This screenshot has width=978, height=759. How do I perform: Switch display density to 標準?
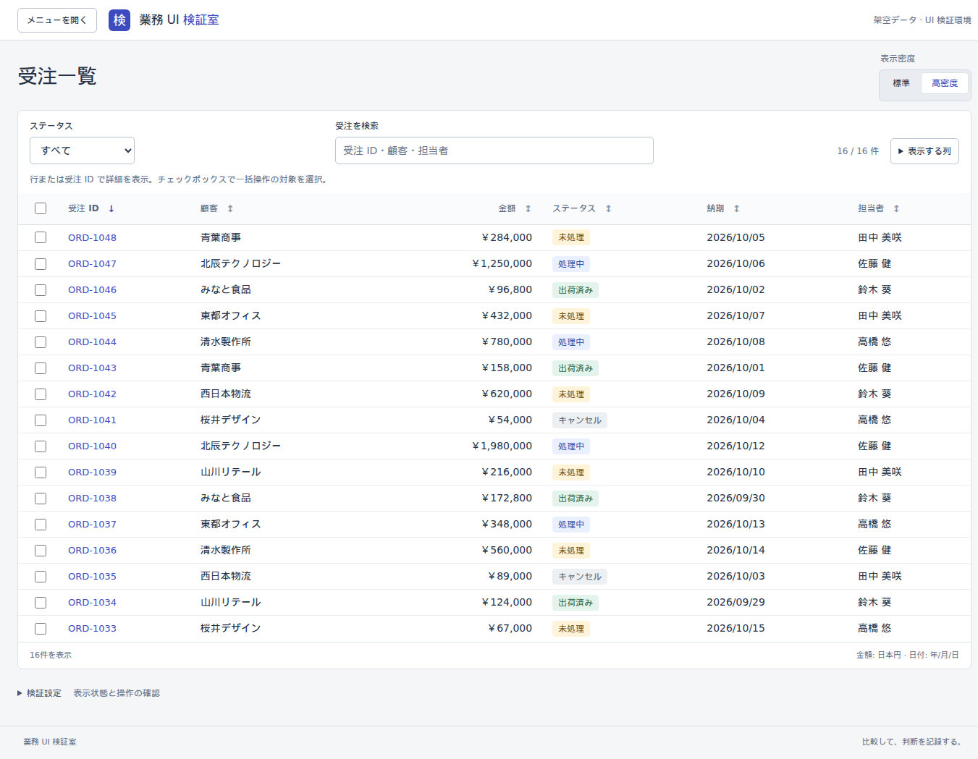point(901,83)
